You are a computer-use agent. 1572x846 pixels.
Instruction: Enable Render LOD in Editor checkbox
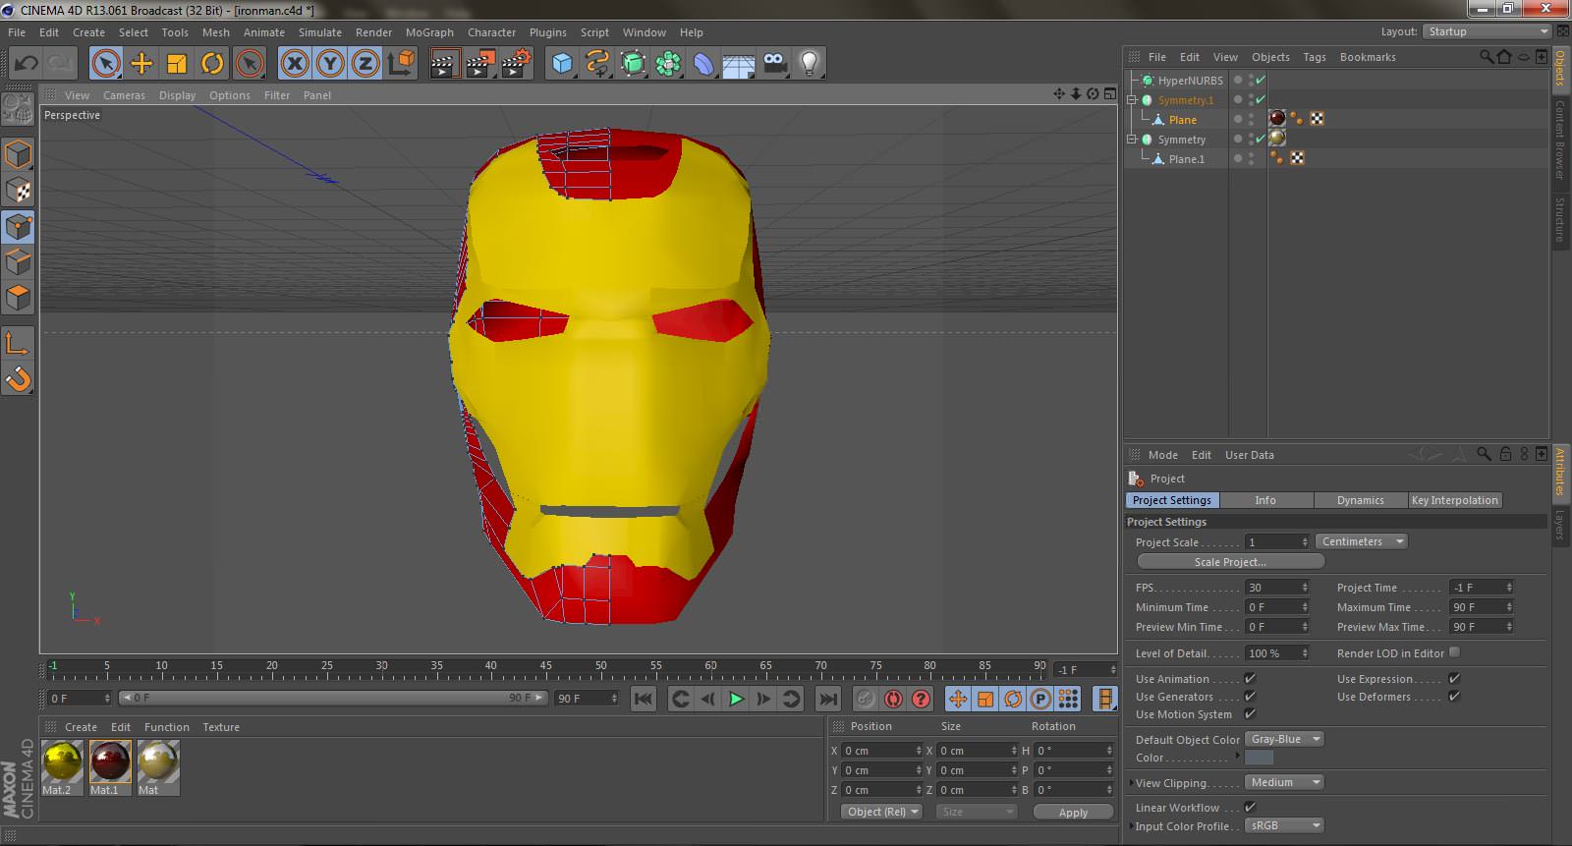(1454, 652)
